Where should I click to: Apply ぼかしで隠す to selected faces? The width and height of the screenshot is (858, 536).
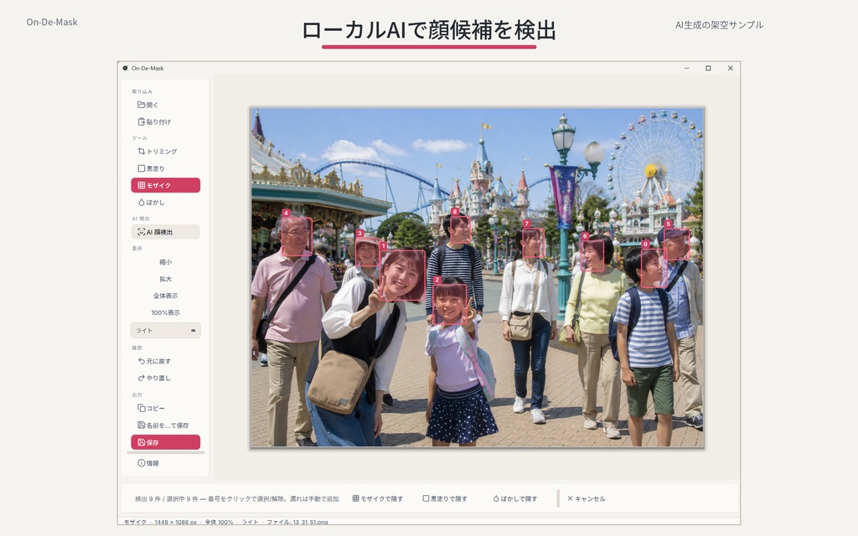[515, 499]
